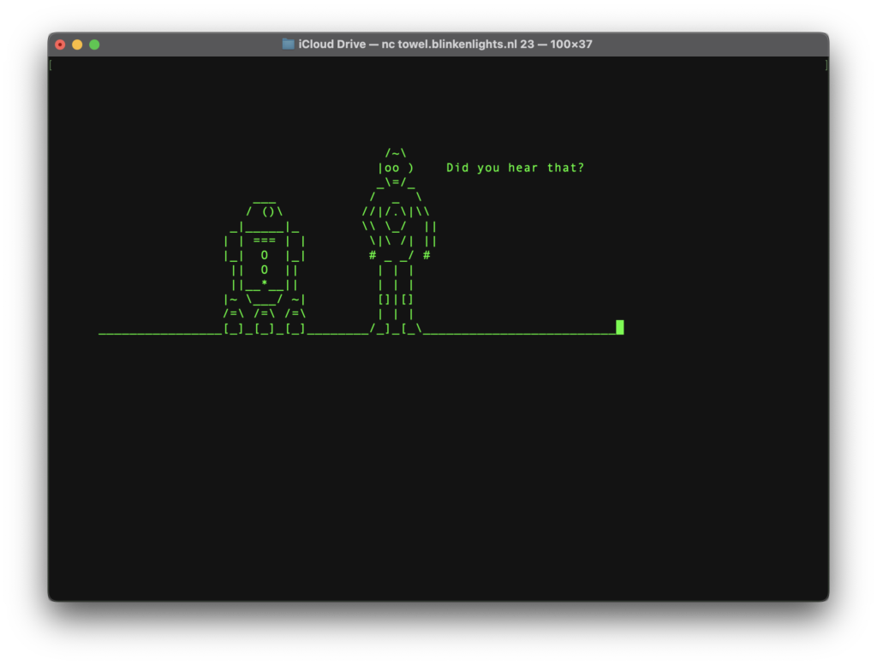Image resolution: width=877 pixels, height=665 pixels.
Task: Click the red close window button
Action: [x=61, y=45]
